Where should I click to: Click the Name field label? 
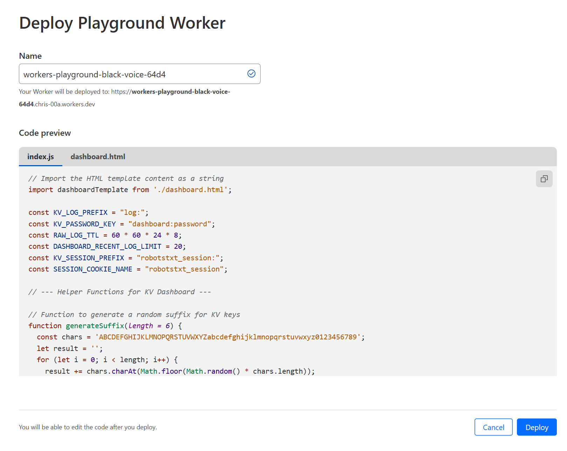(30, 56)
